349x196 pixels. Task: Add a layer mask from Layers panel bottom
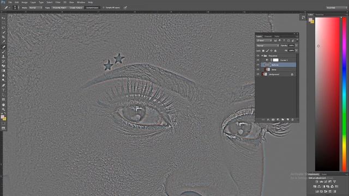(273, 120)
